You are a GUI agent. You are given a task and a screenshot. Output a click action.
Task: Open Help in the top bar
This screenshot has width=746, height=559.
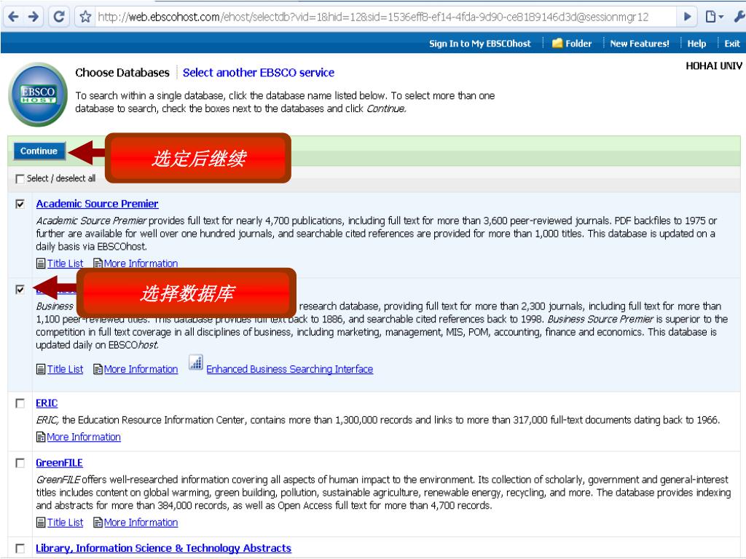click(x=696, y=44)
